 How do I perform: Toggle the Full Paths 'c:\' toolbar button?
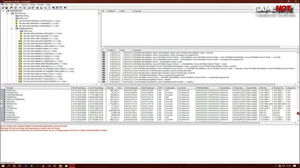click(20, 8)
